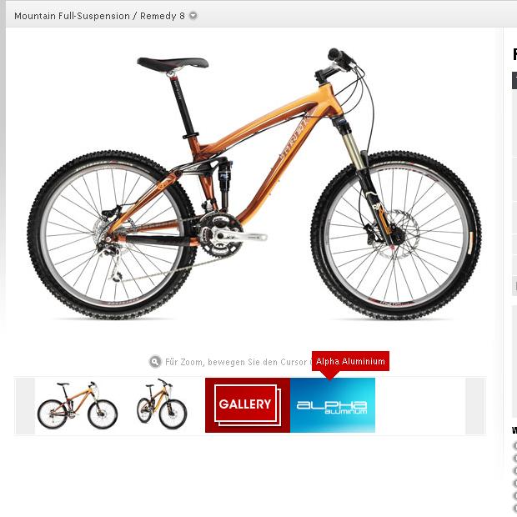Click the left gray carousel scroll strip
517x517 pixels.
(25, 405)
